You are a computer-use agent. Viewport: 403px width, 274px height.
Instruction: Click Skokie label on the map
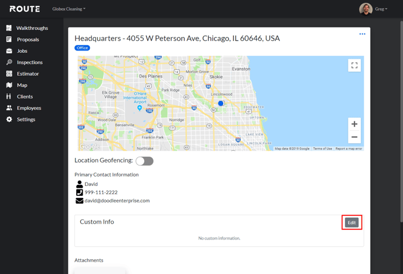[x=216, y=77]
